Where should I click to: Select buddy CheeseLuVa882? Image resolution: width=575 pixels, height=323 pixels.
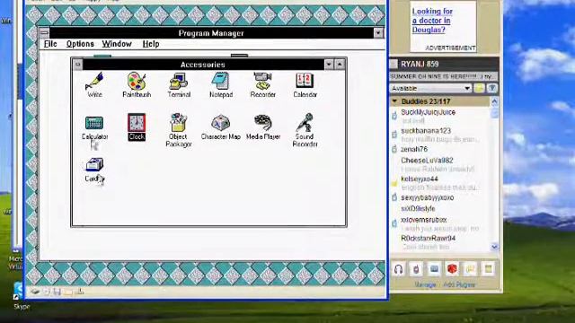point(427,161)
